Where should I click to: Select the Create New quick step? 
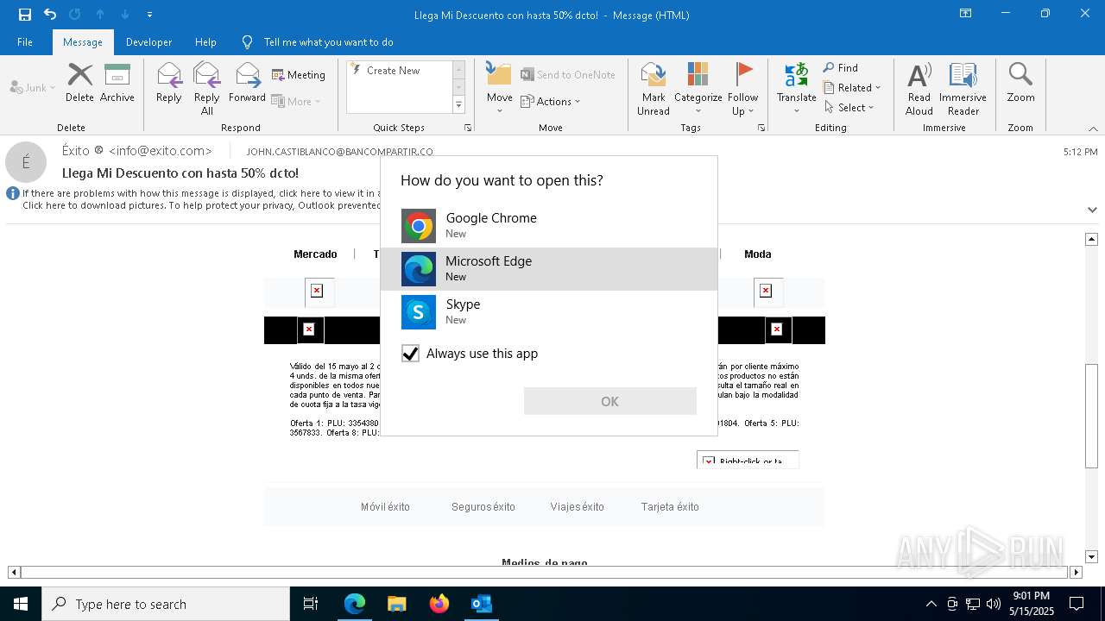[x=398, y=71]
